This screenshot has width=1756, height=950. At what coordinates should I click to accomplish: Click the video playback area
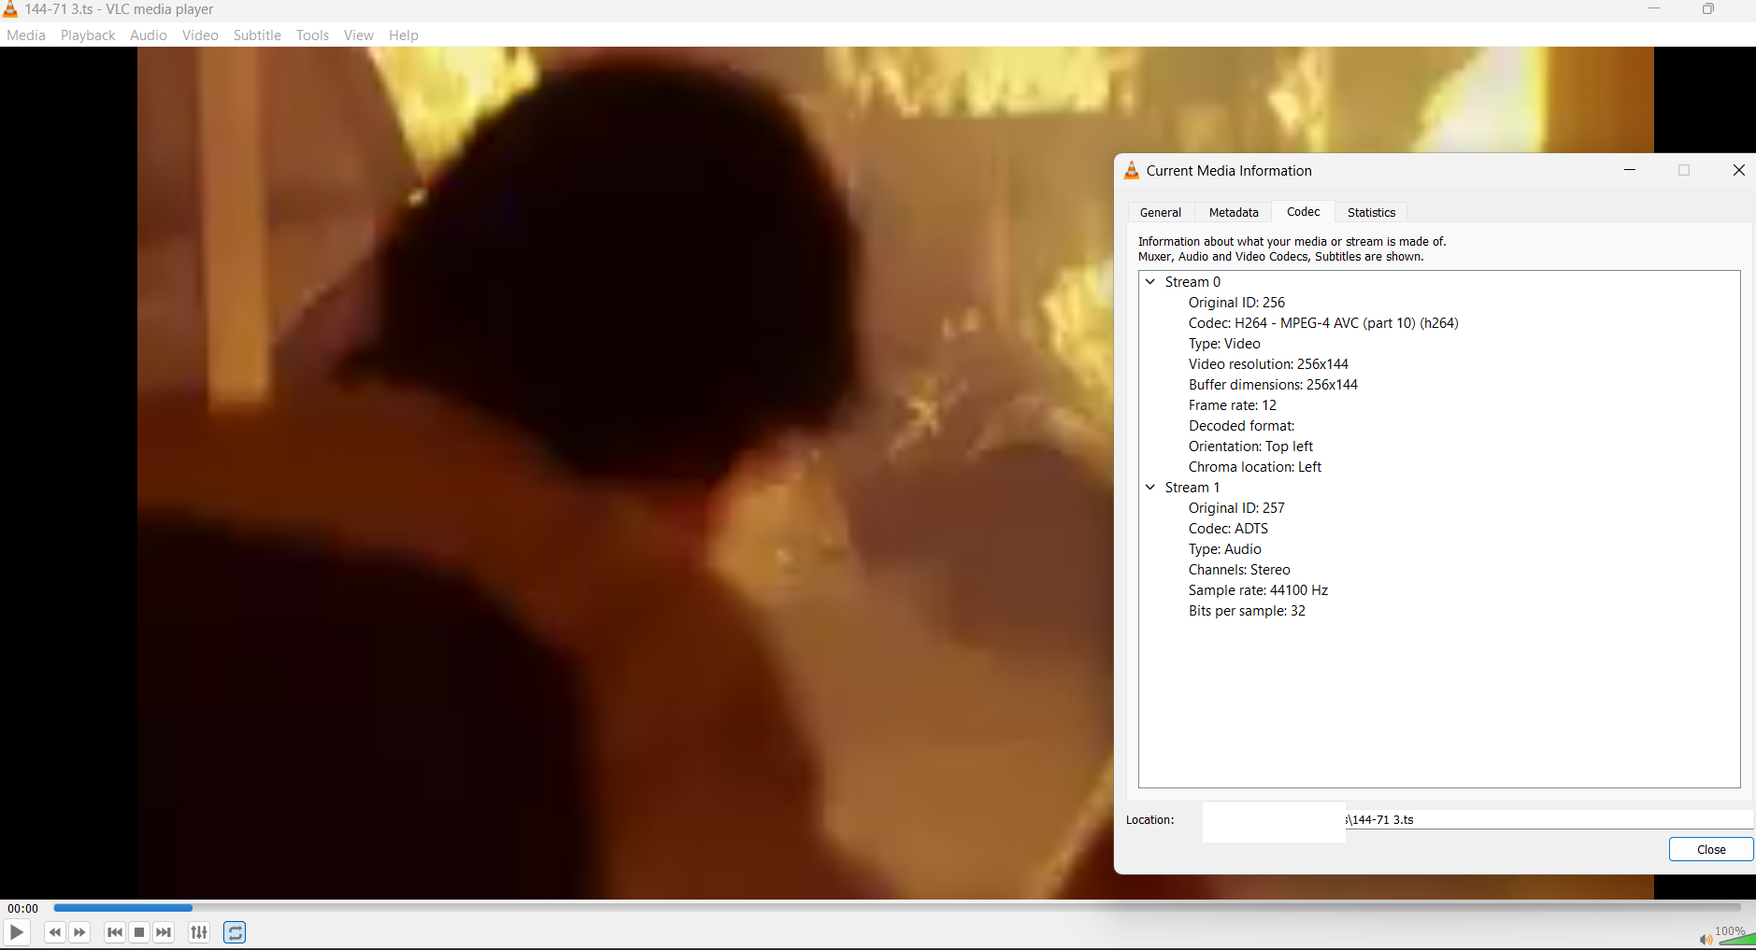[626, 473]
